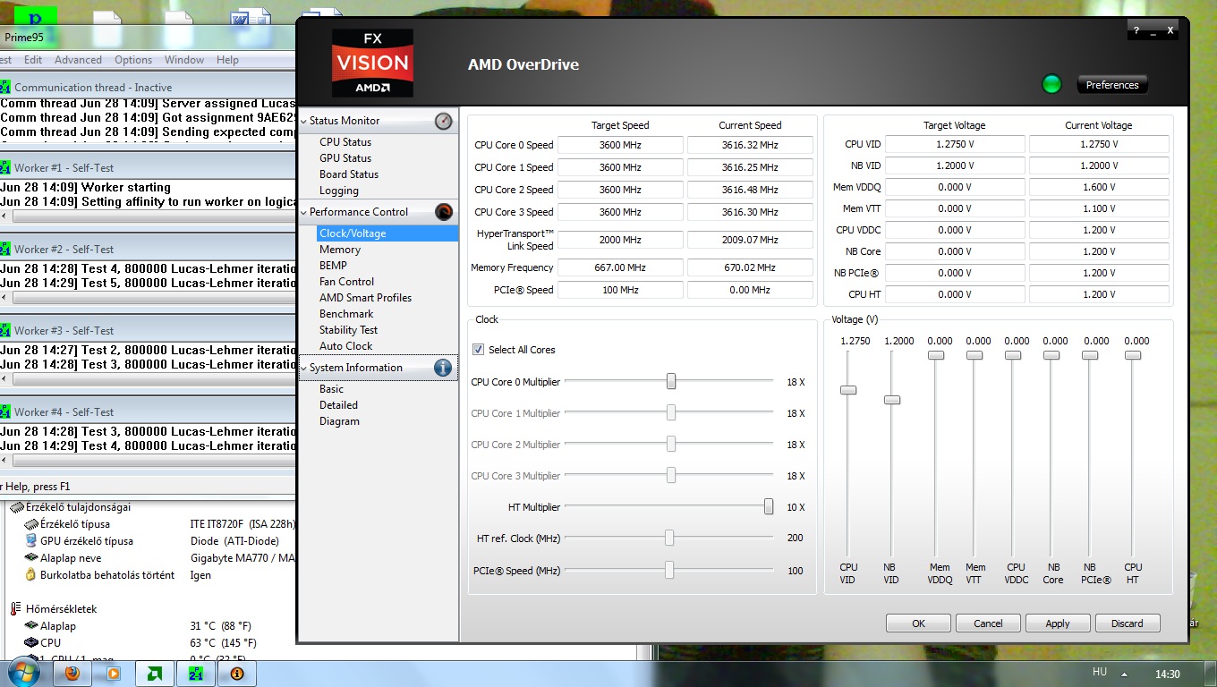Viewport: 1217px width, 687px height.
Task: Click the Worker #2 window icon
Action: pyautogui.click(x=5, y=249)
